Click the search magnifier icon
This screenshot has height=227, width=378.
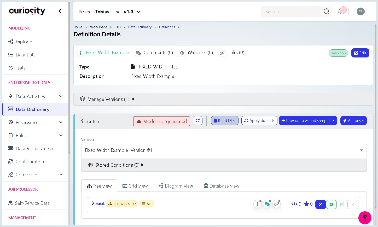326,11
